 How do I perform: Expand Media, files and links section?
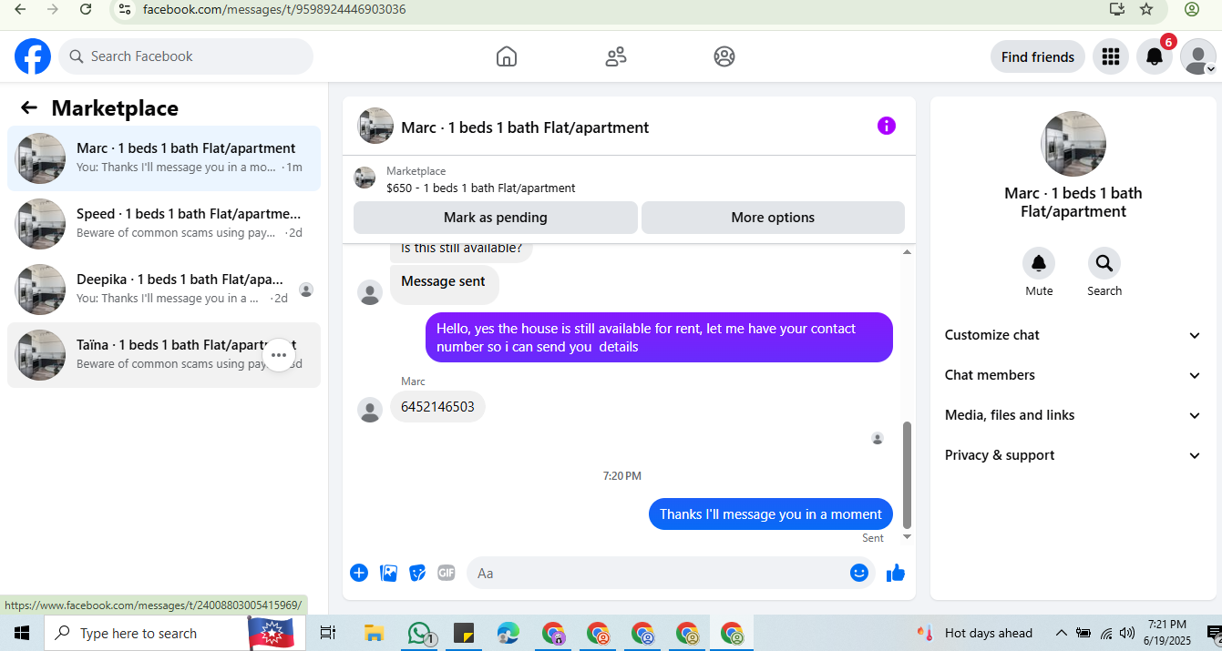point(1073,415)
